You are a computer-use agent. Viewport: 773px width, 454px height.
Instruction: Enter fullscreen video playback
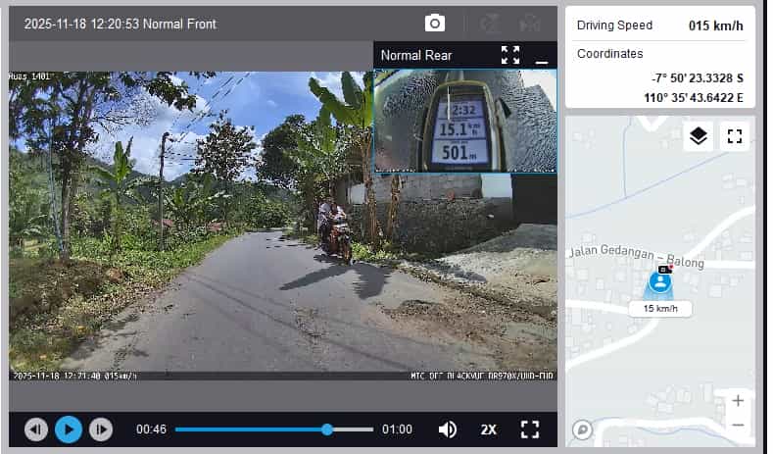[530, 429]
